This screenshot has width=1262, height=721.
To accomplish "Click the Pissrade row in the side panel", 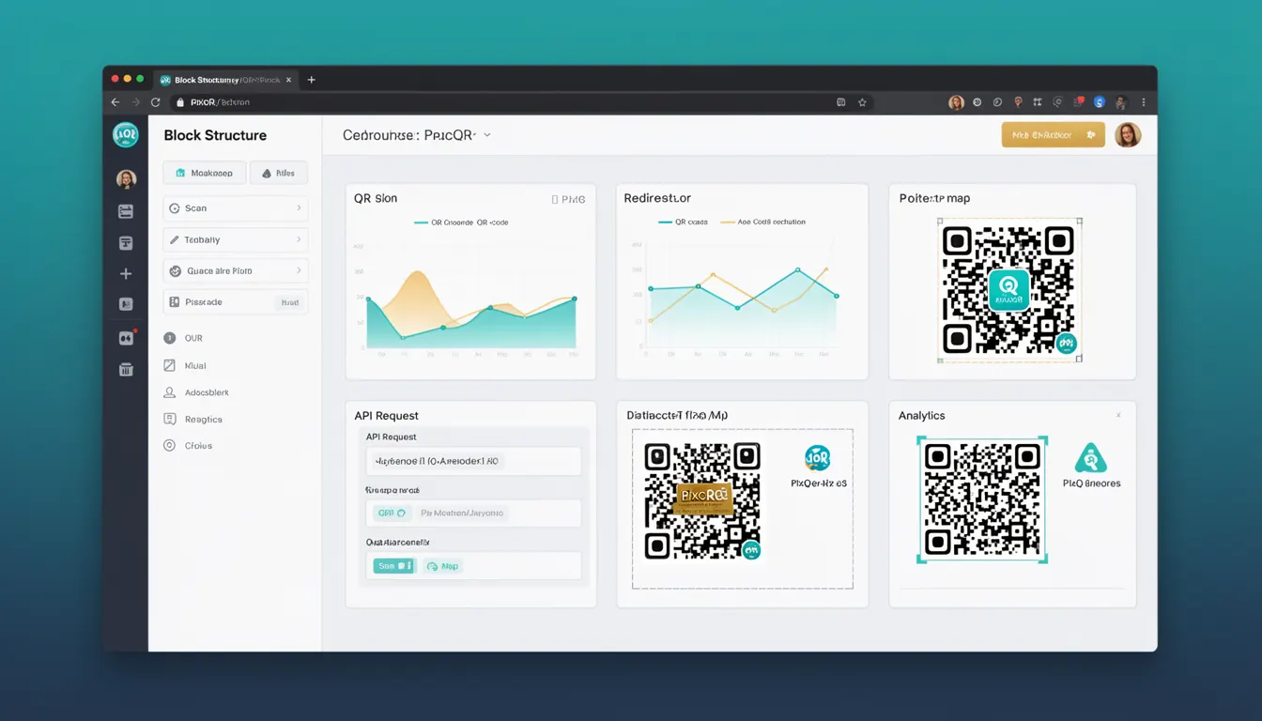I will (235, 302).
